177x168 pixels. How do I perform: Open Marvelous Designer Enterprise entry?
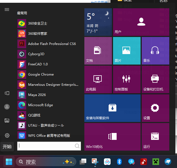point(49,85)
